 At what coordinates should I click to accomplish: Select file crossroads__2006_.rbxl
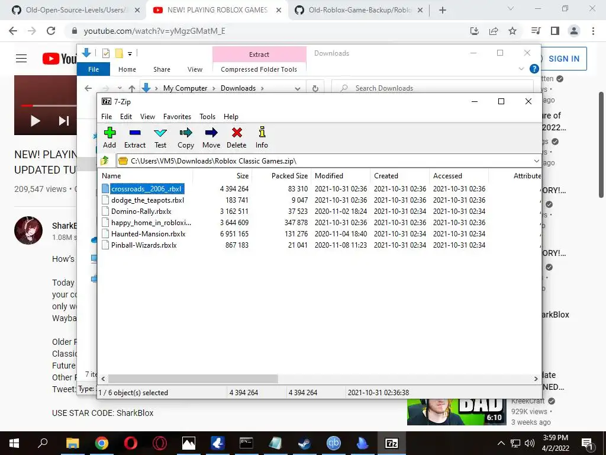coord(147,189)
